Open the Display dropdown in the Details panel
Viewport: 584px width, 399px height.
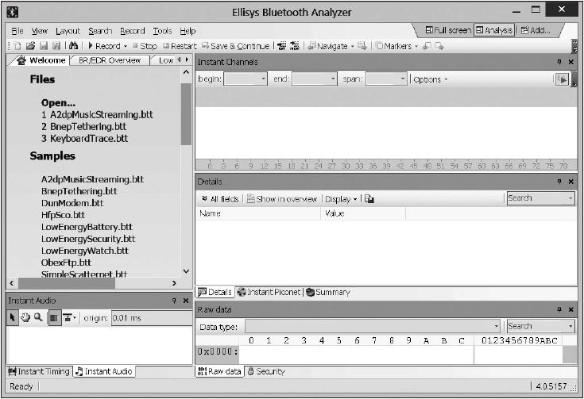(341, 199)
